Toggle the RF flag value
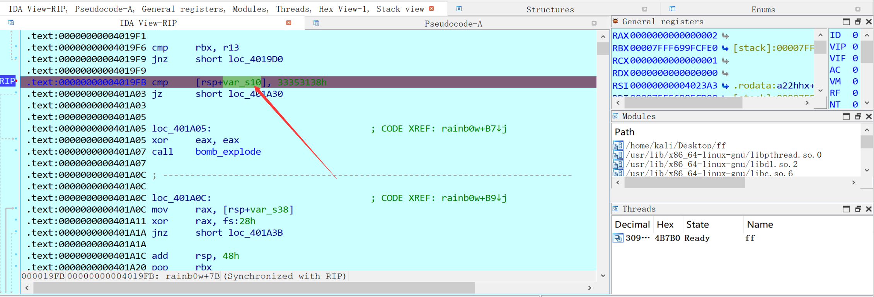The width and height of the screenshot is (874, 297). pyautogui.click(x=855, y=93)
